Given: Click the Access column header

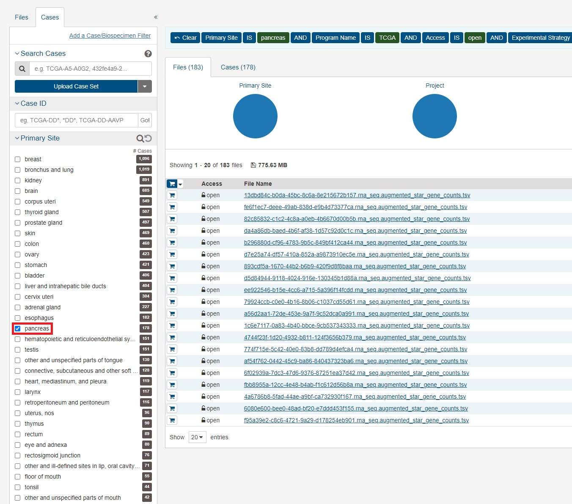Looking at the screenshot, I should (212, 184).
